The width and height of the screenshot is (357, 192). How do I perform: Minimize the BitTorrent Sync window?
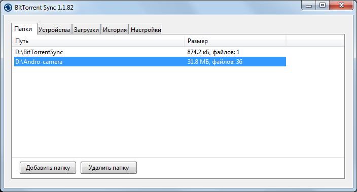click(x=309, y=6)
